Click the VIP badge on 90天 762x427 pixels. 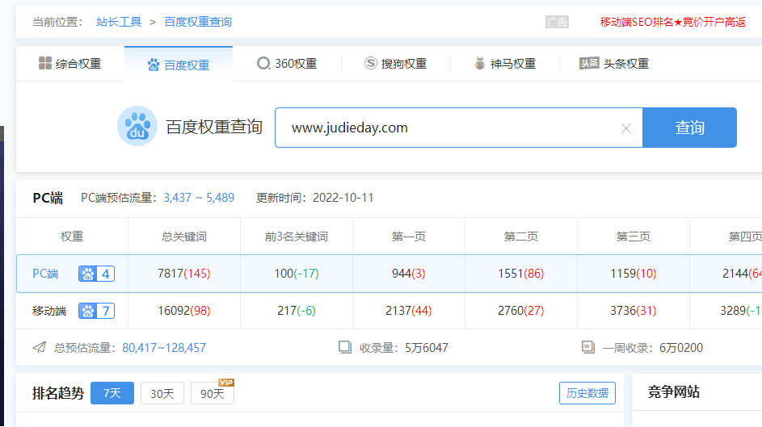pos(226,383)
